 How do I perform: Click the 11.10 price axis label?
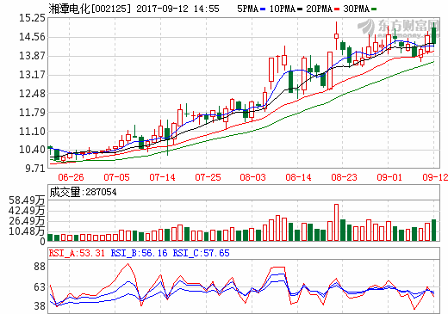click(x=32, y=132)
